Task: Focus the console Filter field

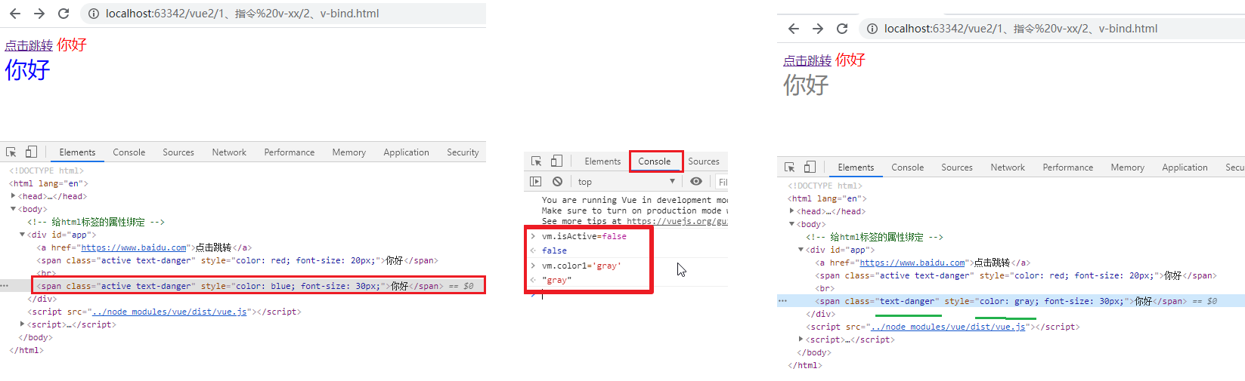Action: click(x=723, y=182)
